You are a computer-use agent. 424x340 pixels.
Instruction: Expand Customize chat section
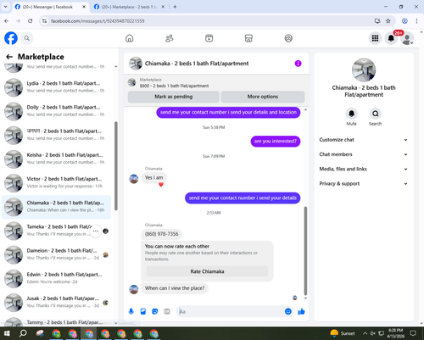pyautogui.click(x=364, y=140)
